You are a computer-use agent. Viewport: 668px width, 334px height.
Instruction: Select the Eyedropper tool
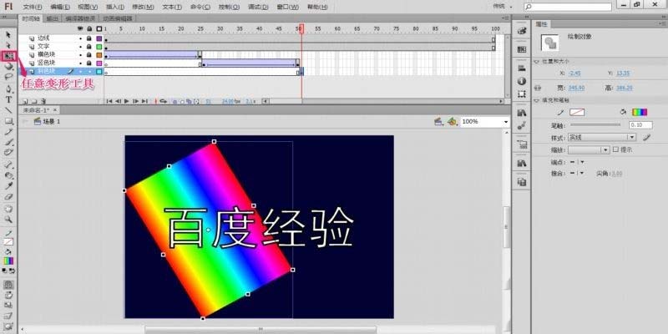[x=8, y=185]
